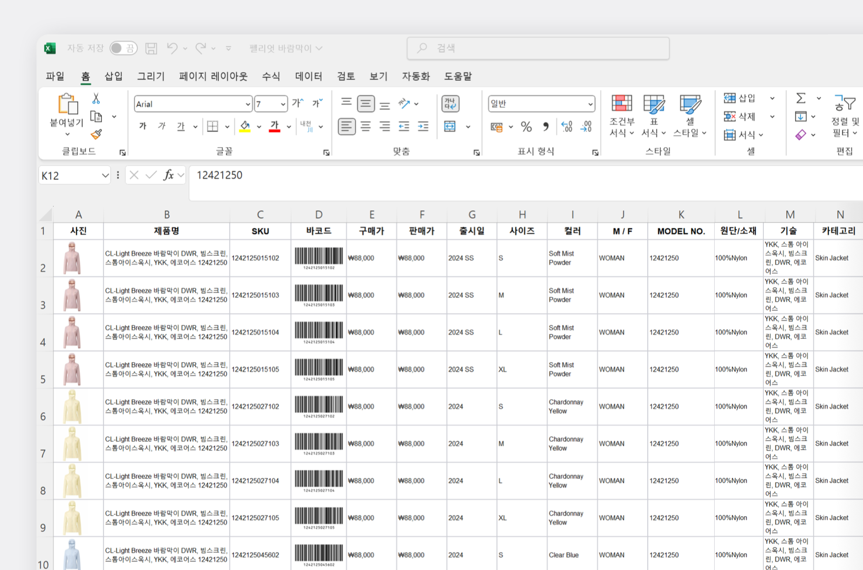863x570 pixels.
Task: Open 정렬 및 필터 sort and filter
Action: click(x=845, y=116)
